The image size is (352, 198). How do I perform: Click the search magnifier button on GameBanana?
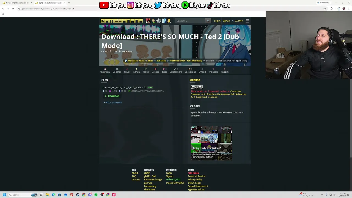[208, 21]
